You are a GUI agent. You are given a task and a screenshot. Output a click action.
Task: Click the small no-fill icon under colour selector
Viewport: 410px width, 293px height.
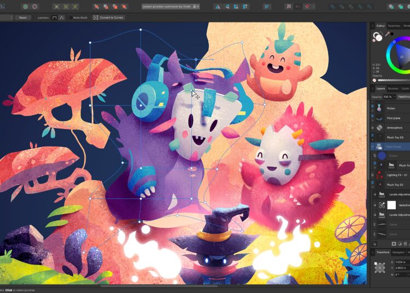point(374,40)
